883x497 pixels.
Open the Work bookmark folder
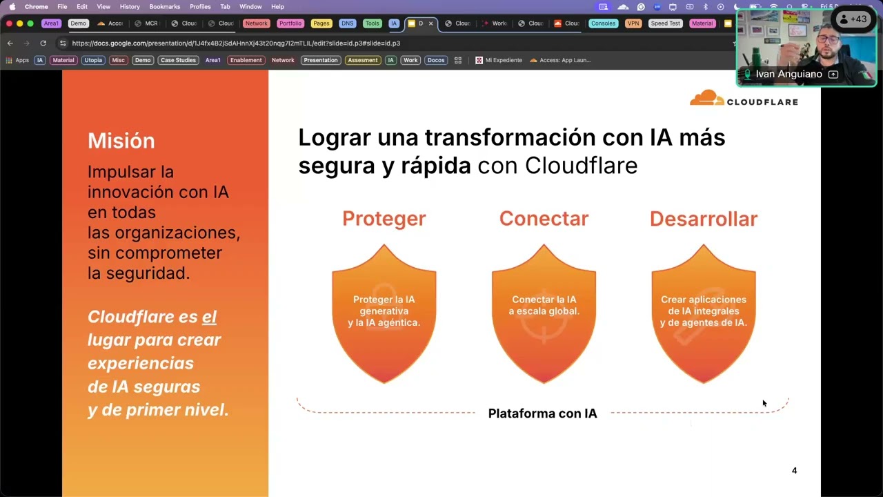[410, 60]
